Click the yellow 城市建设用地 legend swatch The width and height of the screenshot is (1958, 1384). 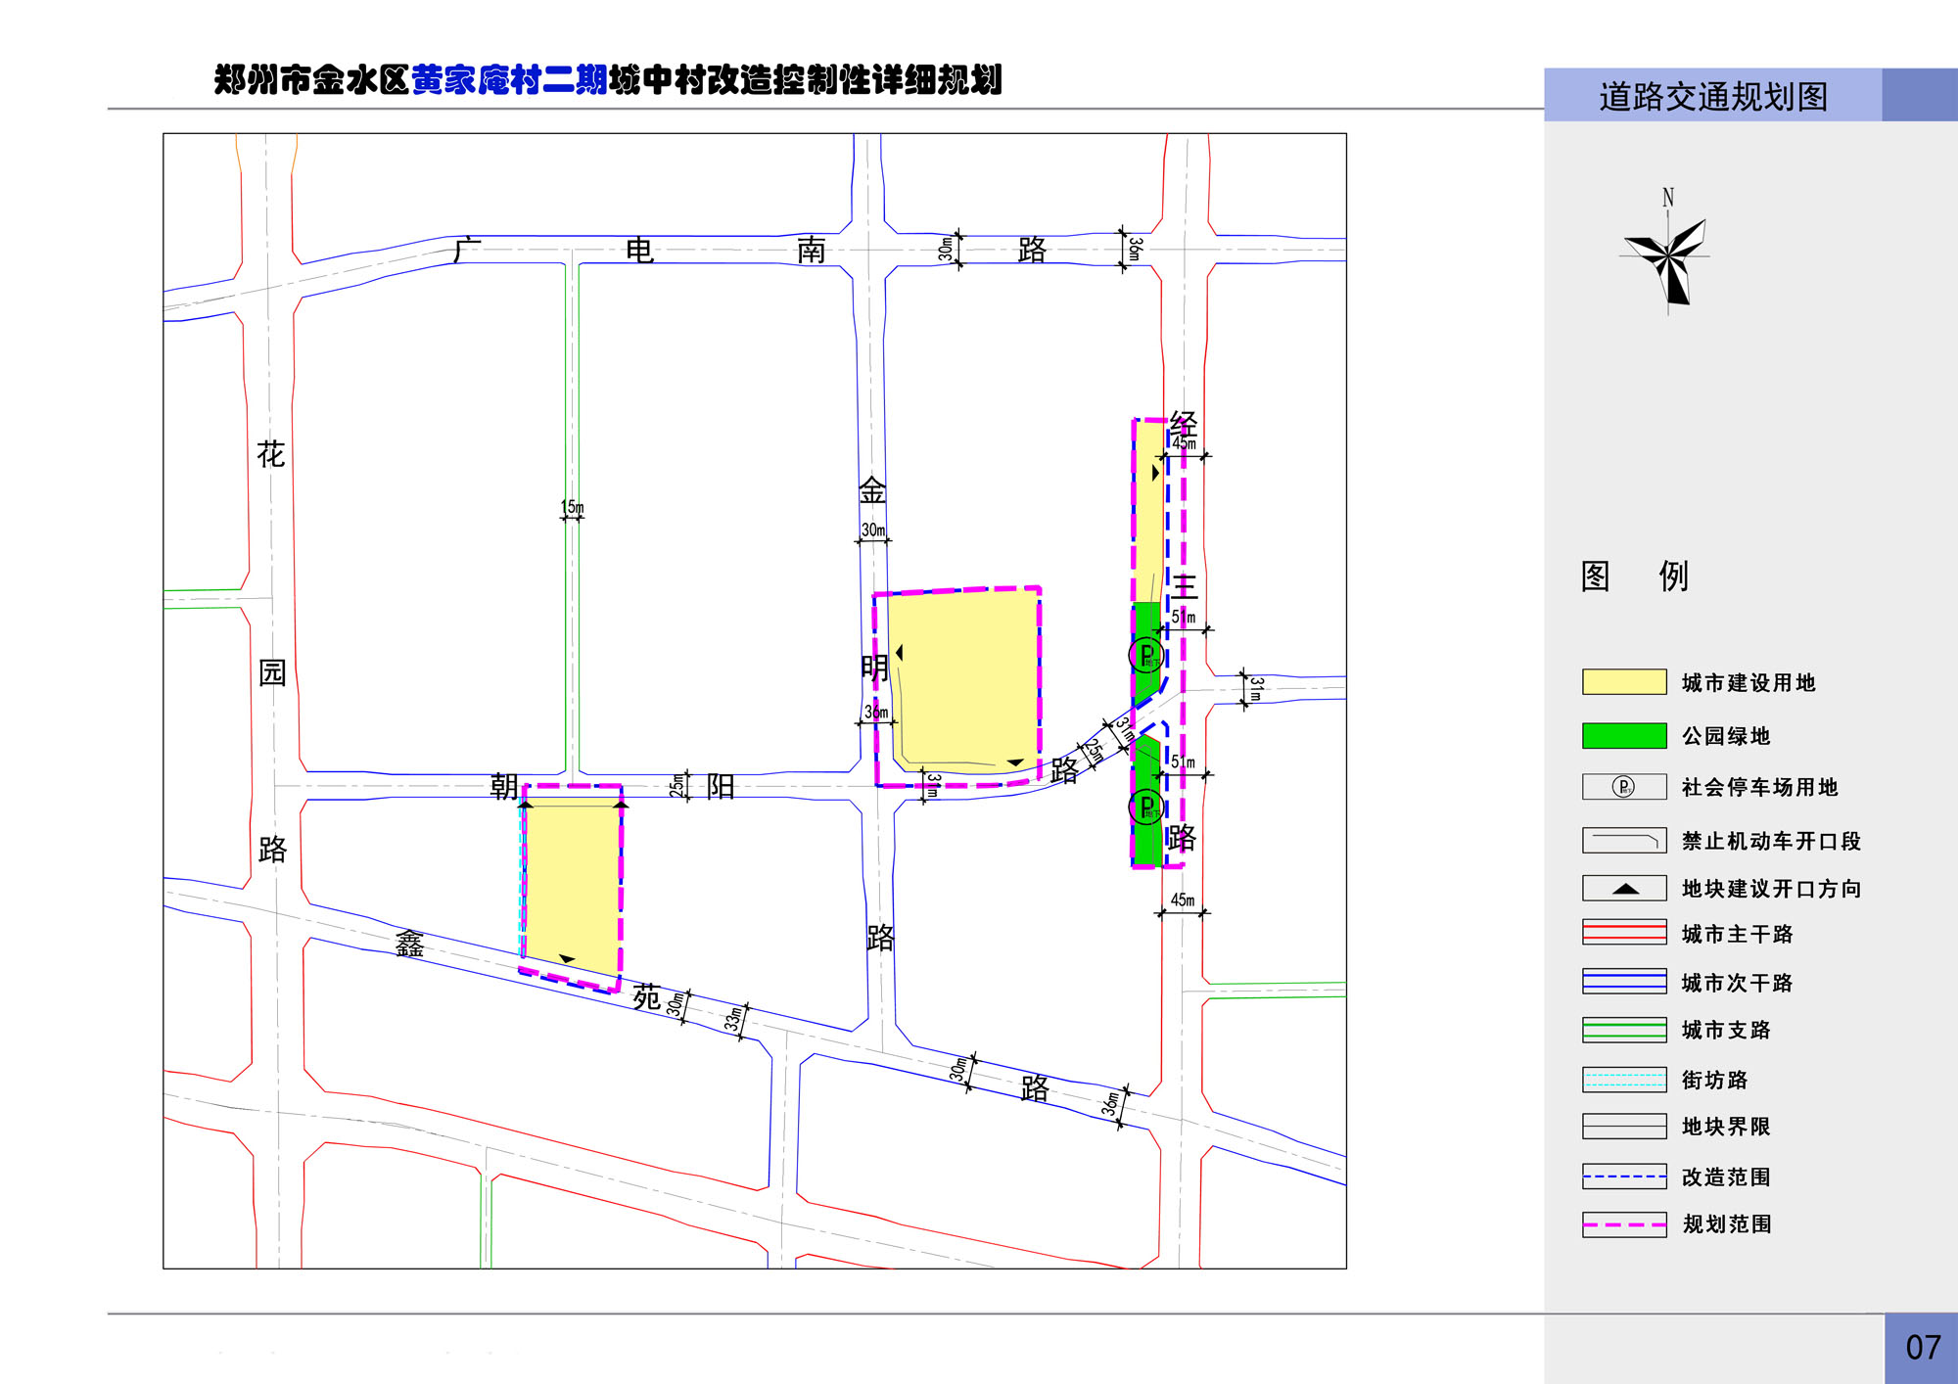(1624, 682)
